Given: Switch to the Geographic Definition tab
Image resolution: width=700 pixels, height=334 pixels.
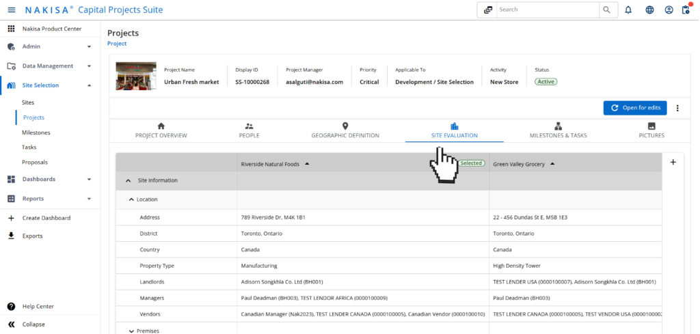Looking at the screenshot, I should click(345, 130).
